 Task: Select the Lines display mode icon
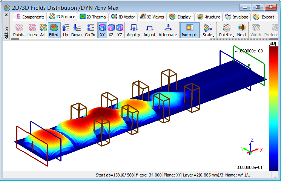(32, 30)
